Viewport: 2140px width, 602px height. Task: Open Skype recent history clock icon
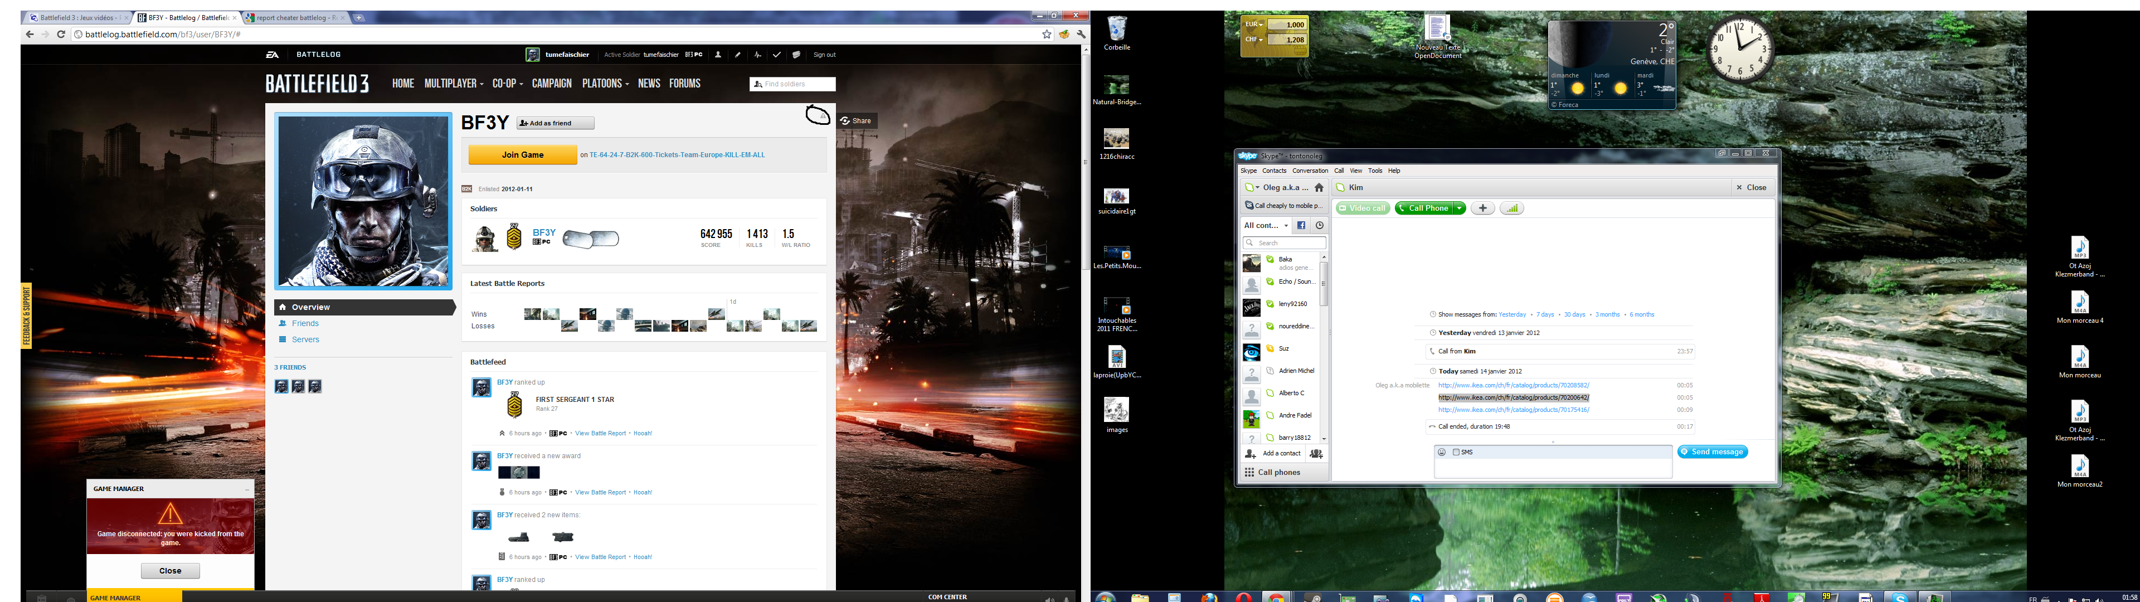(x=1319, y=225)
